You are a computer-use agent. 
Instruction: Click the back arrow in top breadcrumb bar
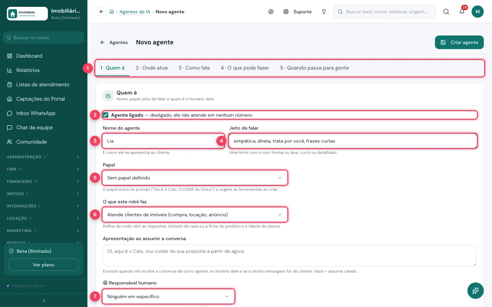click(x=101, y=12)
